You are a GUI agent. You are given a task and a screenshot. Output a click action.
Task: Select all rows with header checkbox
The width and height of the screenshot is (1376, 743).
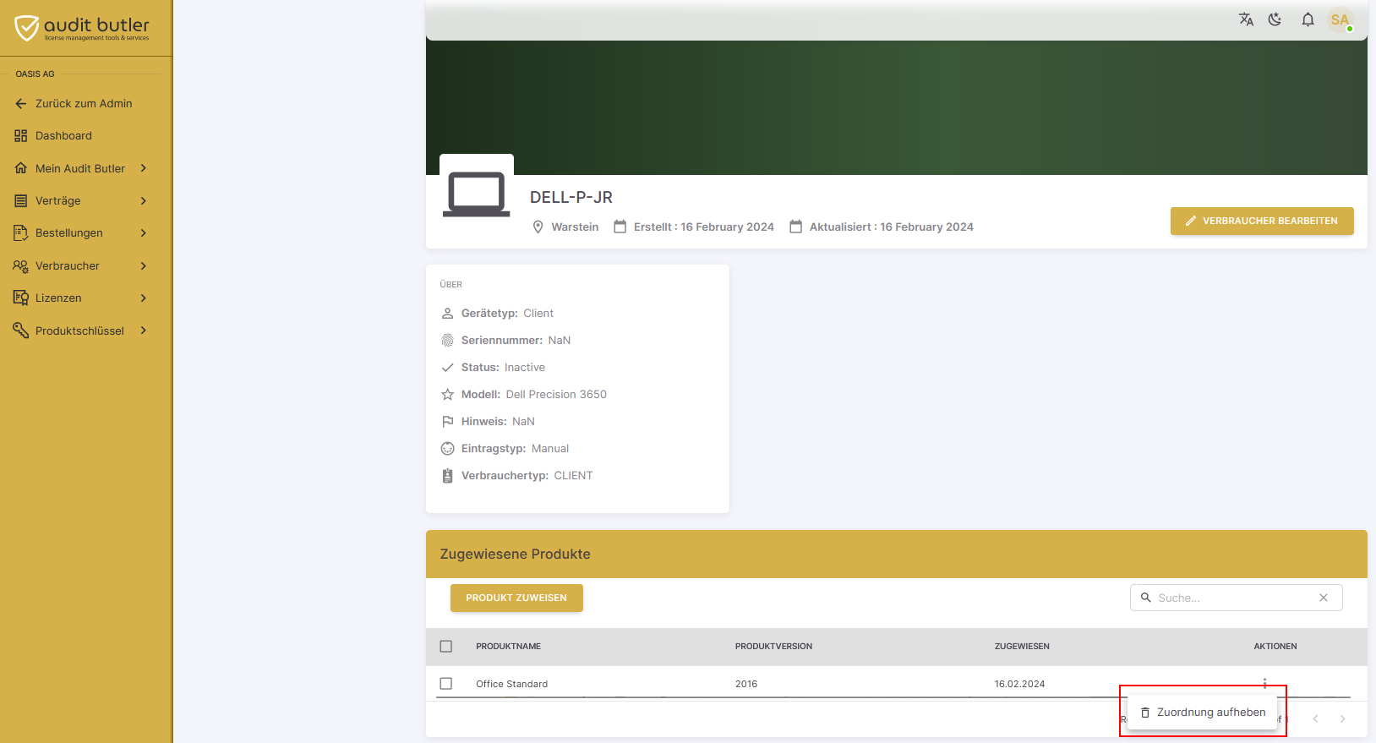[x=446, y=647]
